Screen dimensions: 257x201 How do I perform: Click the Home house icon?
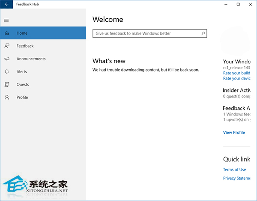(x=7, y=33)
